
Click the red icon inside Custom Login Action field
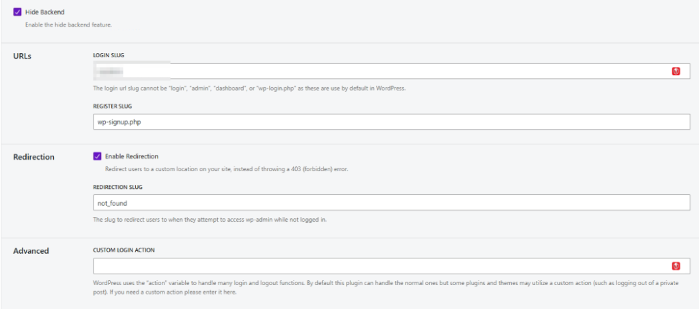tap(676, 266)
